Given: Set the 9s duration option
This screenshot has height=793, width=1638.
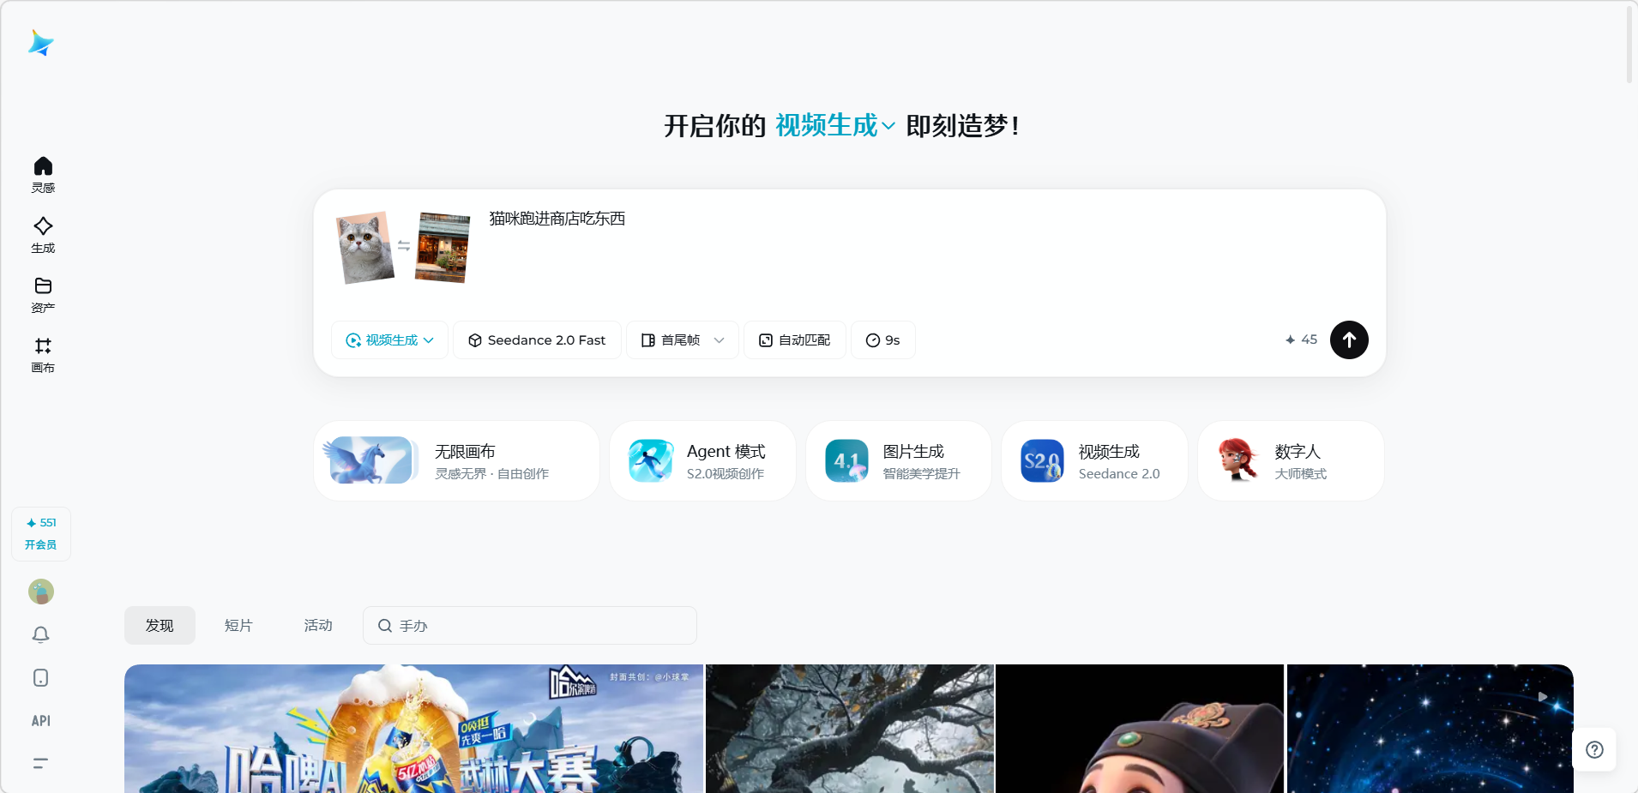Looking at the screenshot, I should click(883, 340).
